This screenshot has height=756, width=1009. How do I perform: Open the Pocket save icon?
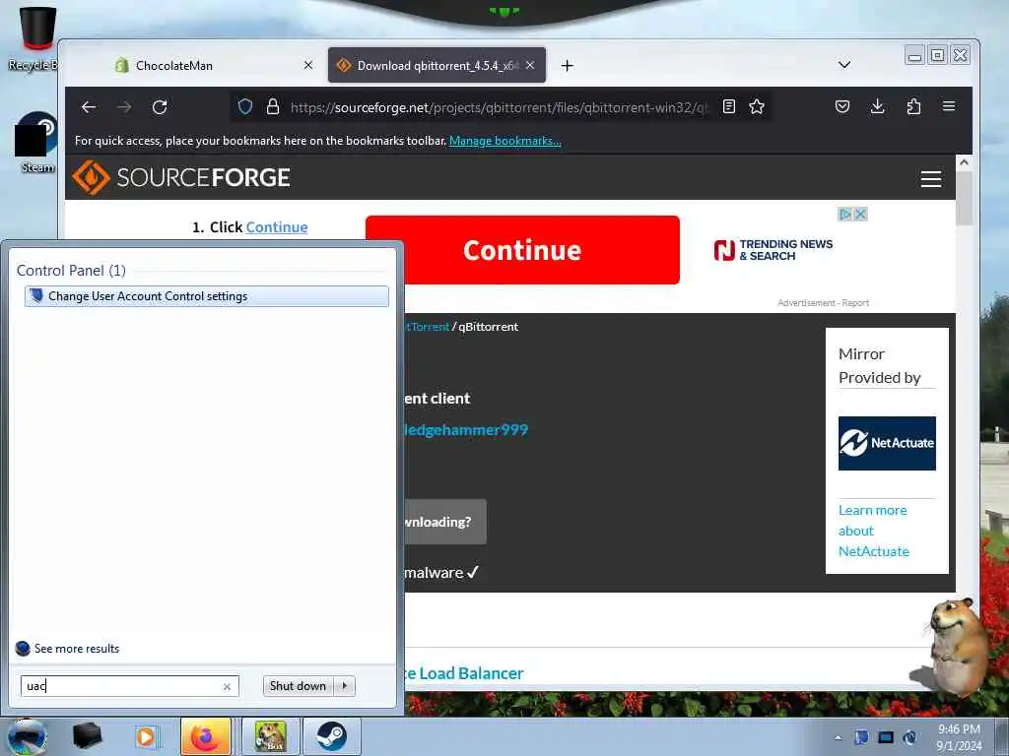point(841,106)
